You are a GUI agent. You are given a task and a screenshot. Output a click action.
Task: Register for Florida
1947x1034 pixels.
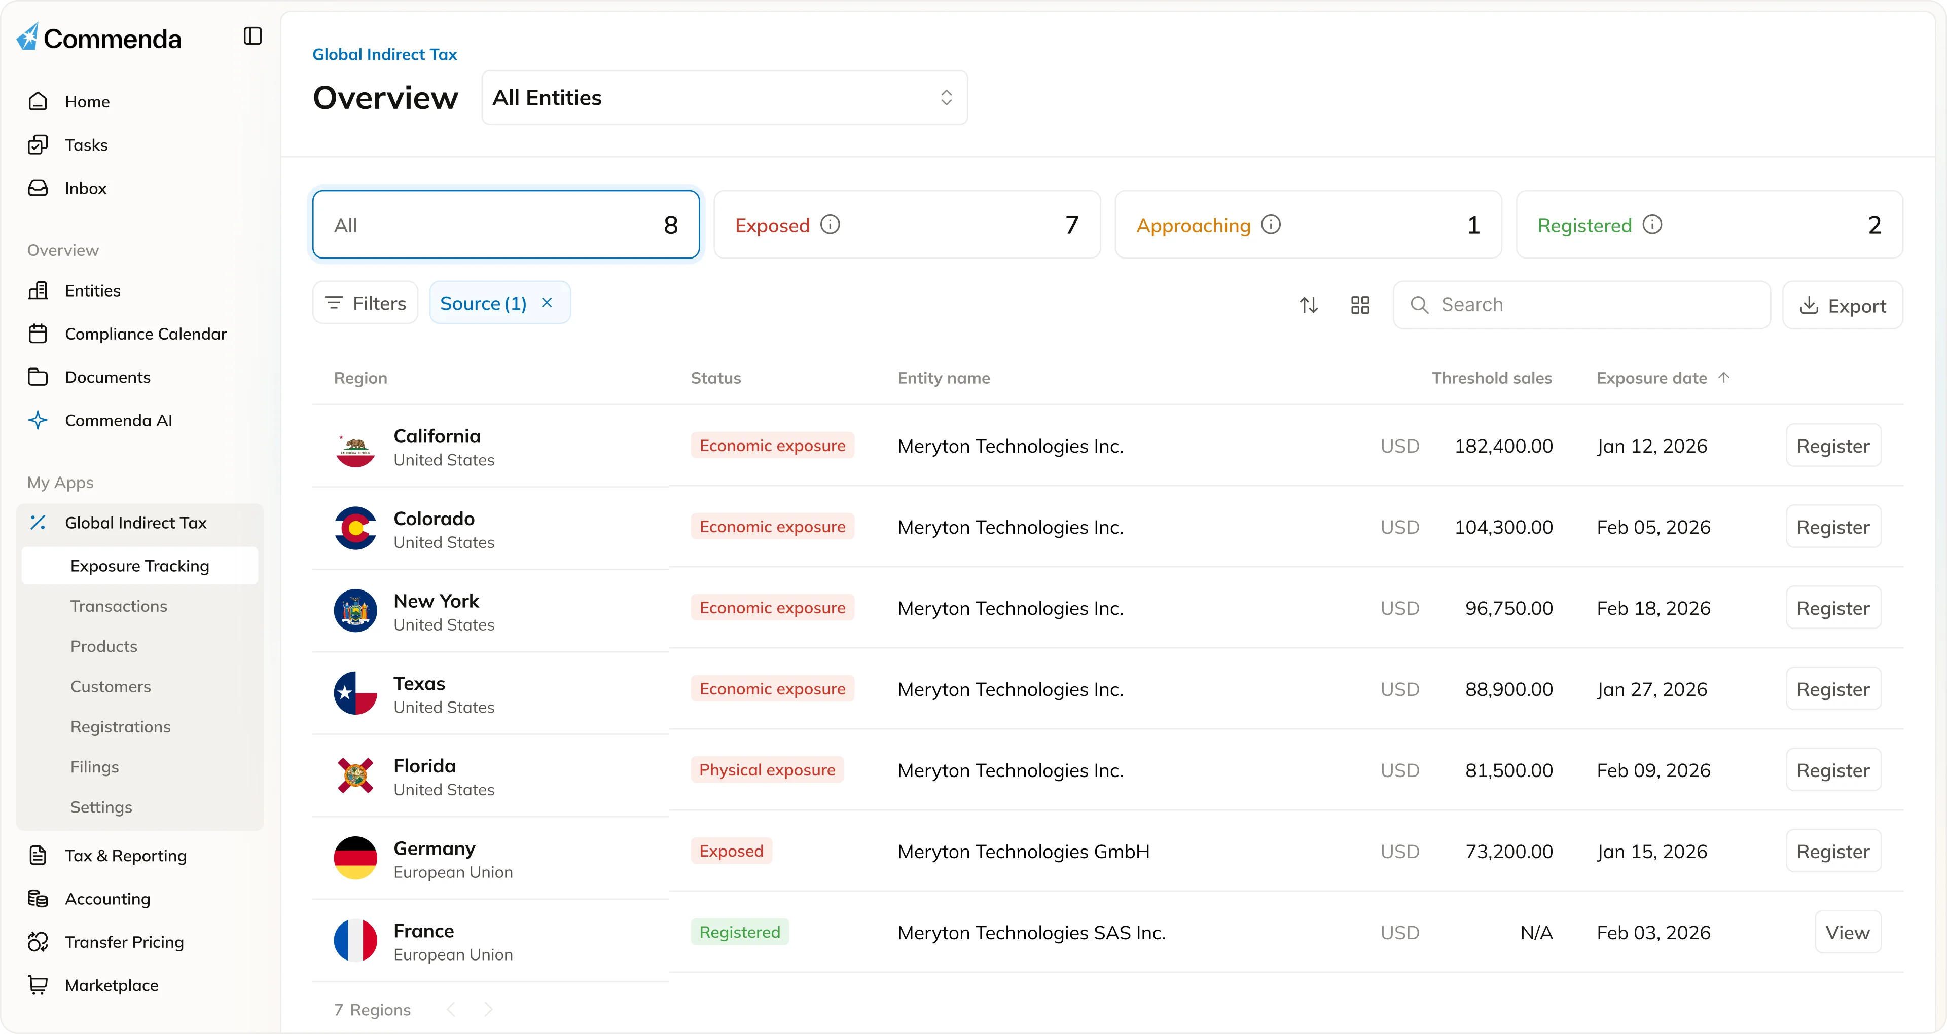(1833, 769)
